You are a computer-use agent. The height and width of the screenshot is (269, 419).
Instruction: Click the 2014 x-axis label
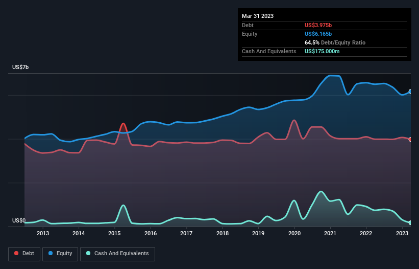[79, 233]
